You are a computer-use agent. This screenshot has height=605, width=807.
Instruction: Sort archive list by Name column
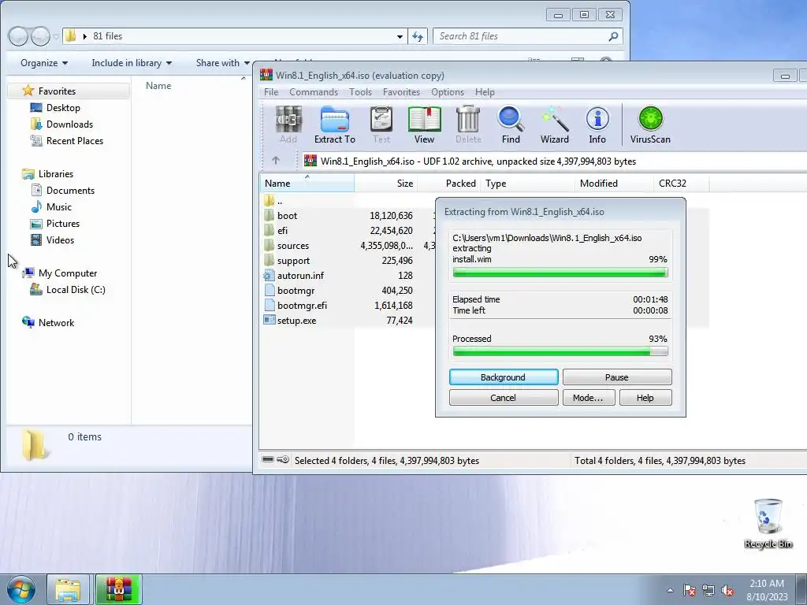coord(307,183)
